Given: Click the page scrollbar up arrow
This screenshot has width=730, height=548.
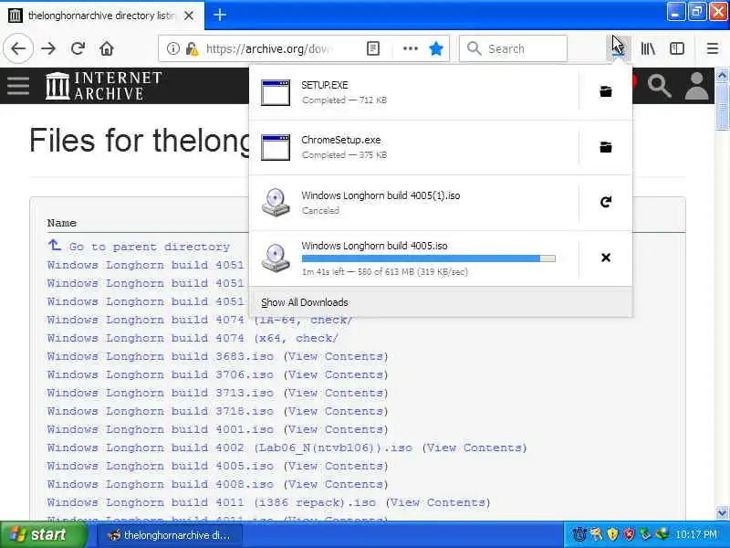Looking at the screenshot, I should point(722,75).
